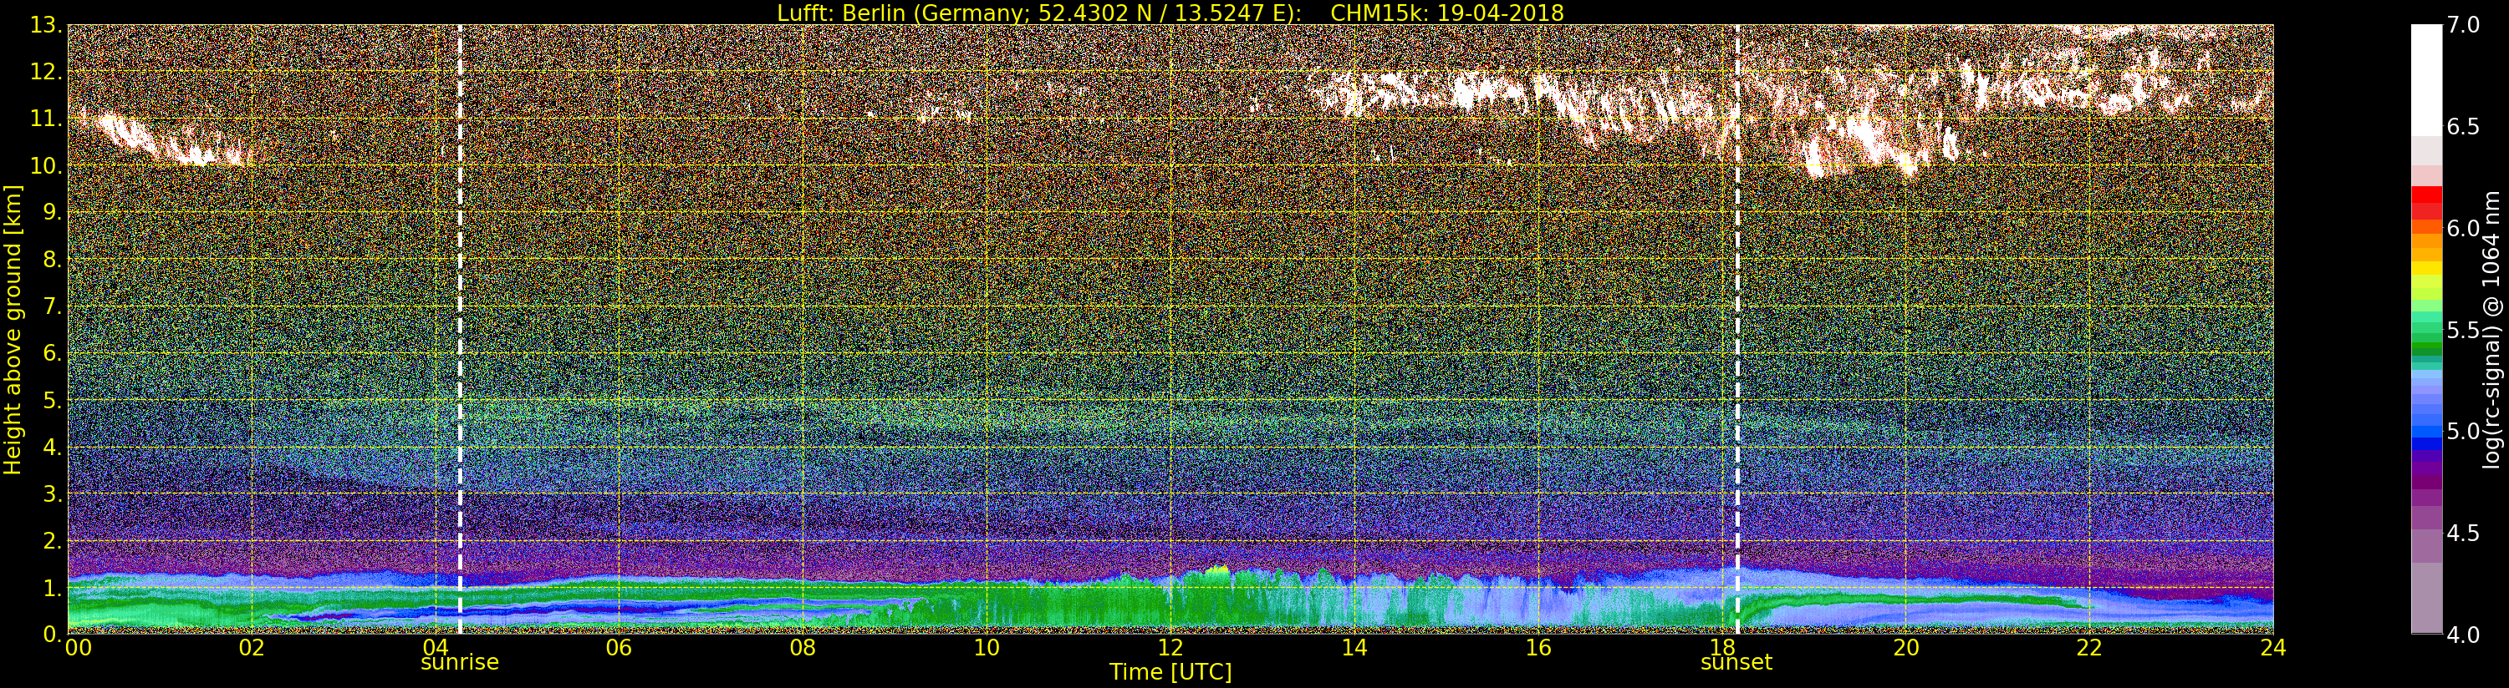This screenshot has width=2509, height=688.
Task: Click the colorbar tick value 7.0
Action: tap(2462, 25)
